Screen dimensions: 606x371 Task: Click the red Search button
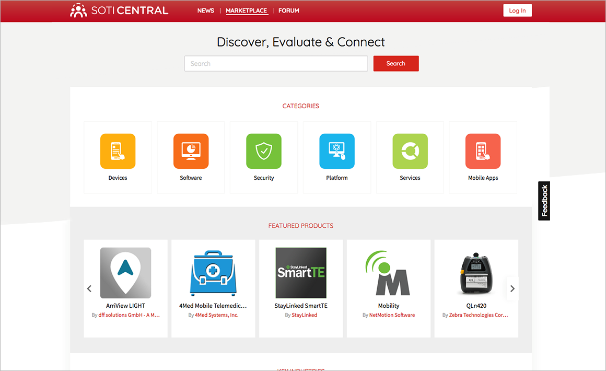point(396,63)
